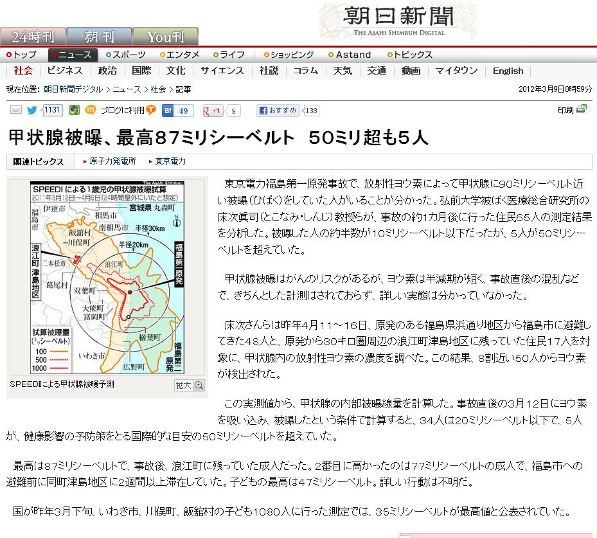The image size is (597, 538).
Task: Open the Hatena bookmark count 49
Action: [x=184, y=111]
